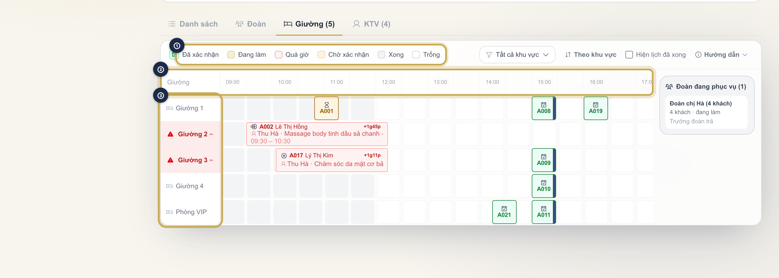This screenshot has width=779, height=278.
Task: Click the info icon beside Hướng dẫn
Action: (698, 55)
